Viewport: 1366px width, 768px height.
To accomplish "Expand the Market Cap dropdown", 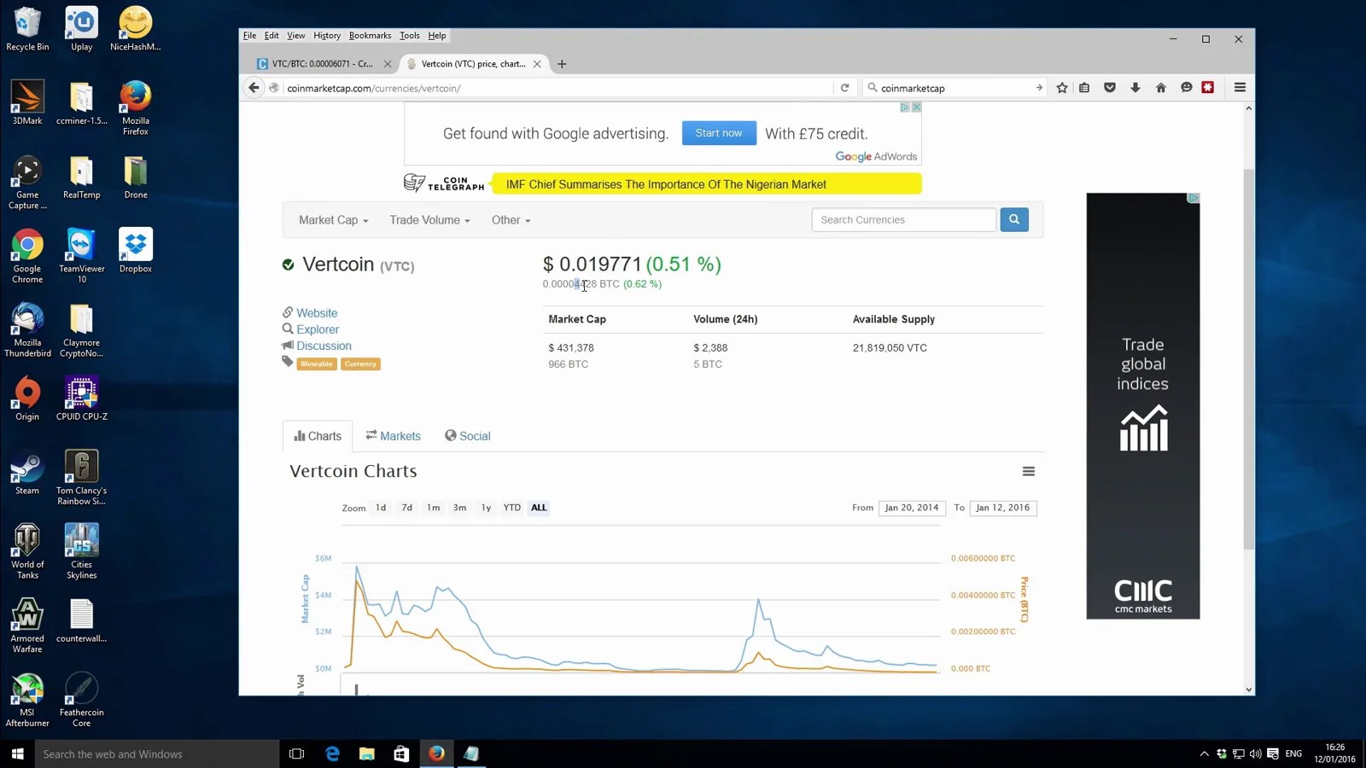I will [x=333, y=220].
